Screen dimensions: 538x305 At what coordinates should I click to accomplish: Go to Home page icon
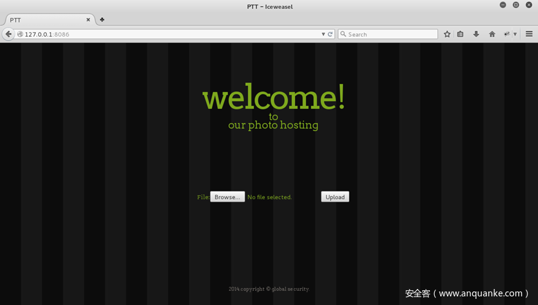point(492,34)
